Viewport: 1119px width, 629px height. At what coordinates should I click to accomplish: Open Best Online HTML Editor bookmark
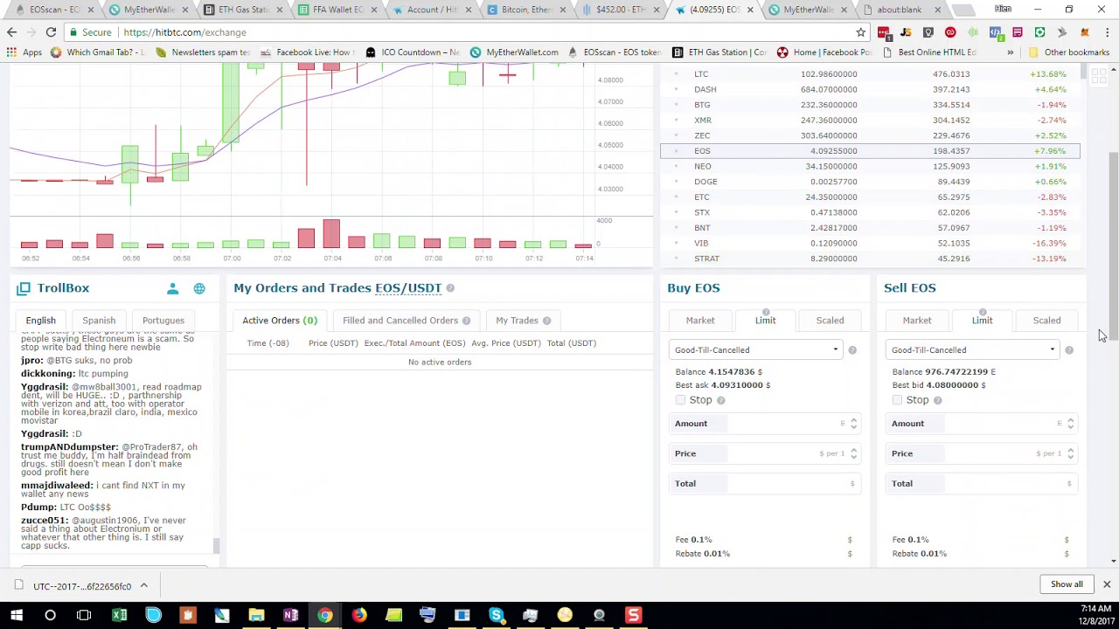[930, 52]
